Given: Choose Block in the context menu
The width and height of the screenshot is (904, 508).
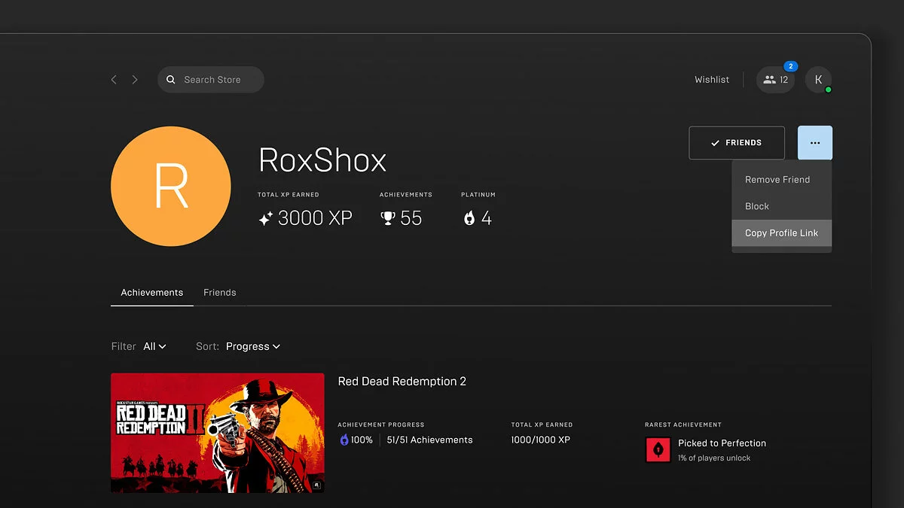Looking at the screenshot, I should point(757,206).
